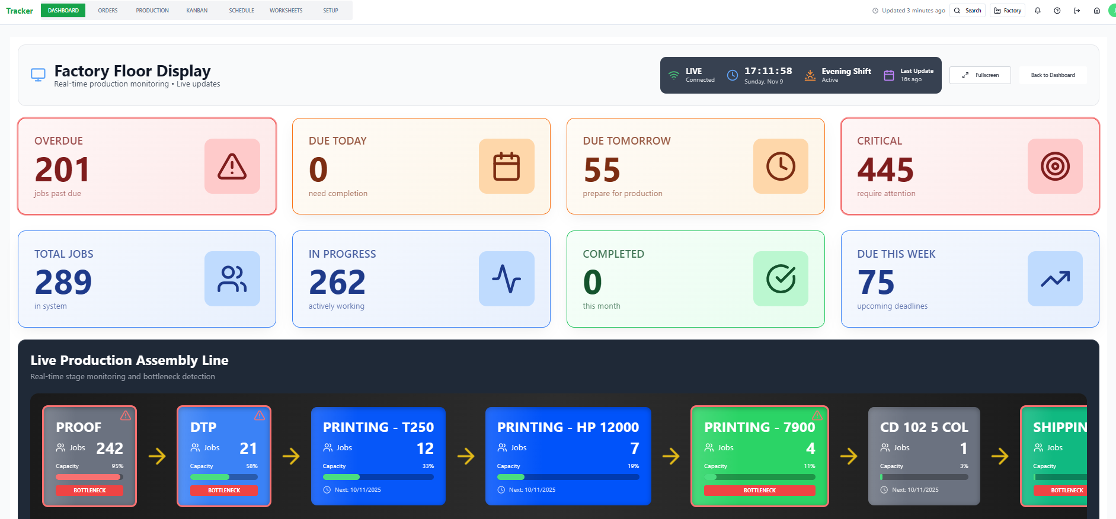Enter Fullscreen mode
Viewport: 1116px width, 519px height.
(x=980, y=75)
